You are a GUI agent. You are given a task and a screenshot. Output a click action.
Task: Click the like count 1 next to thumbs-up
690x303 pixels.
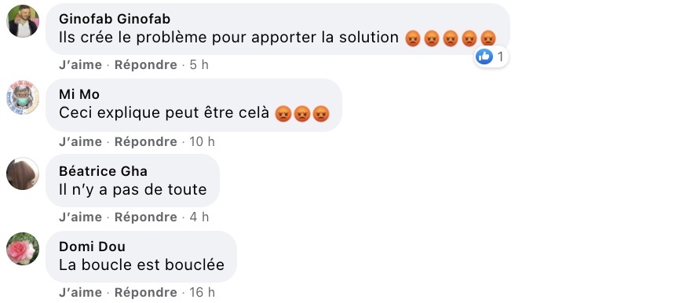500,57
